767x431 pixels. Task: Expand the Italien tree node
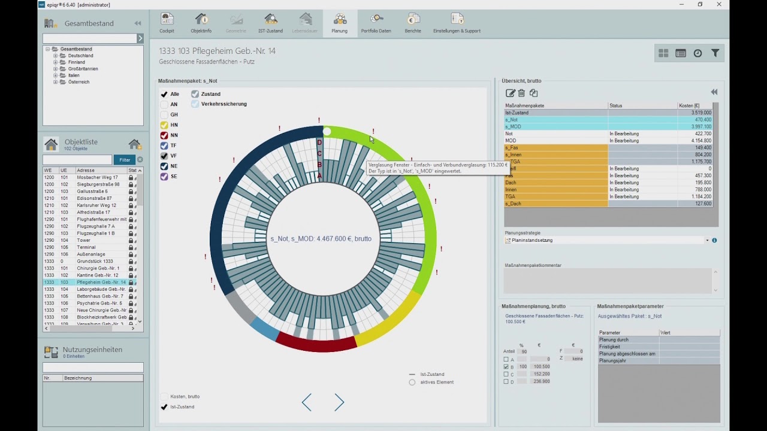coord(56,75)
